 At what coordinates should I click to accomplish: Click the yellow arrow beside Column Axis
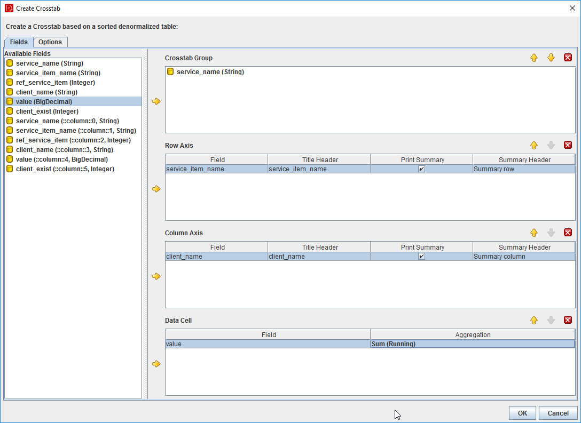[155, 276]
